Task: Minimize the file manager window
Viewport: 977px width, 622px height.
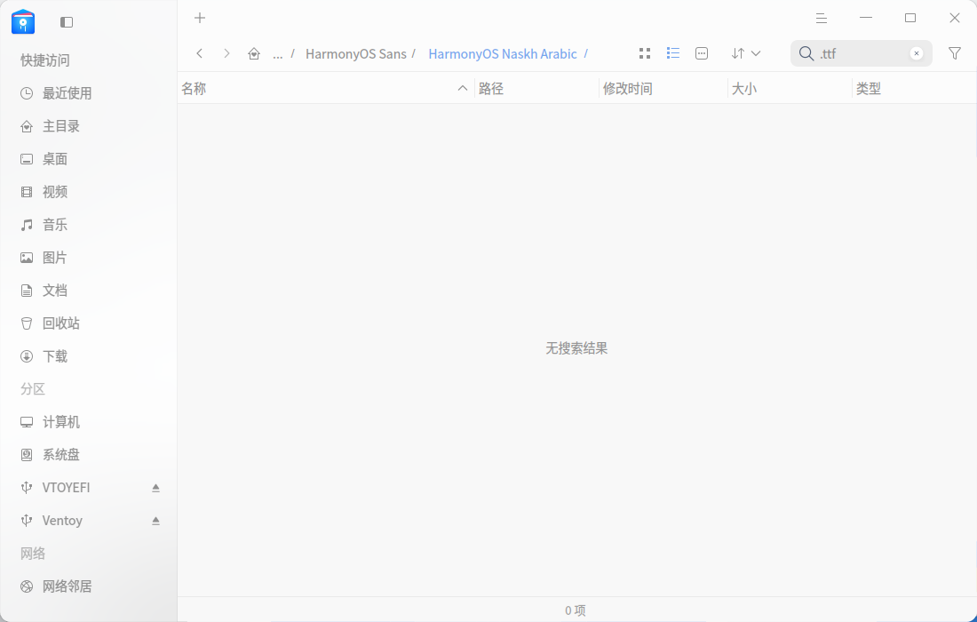Action: click(866, 18)
